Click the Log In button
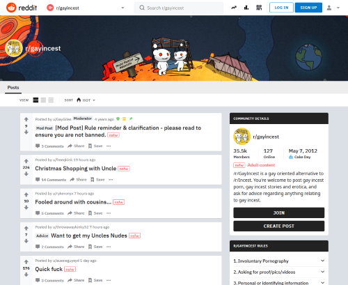The width and height of the screenshot is (348, 285). [x=281, y=8]
